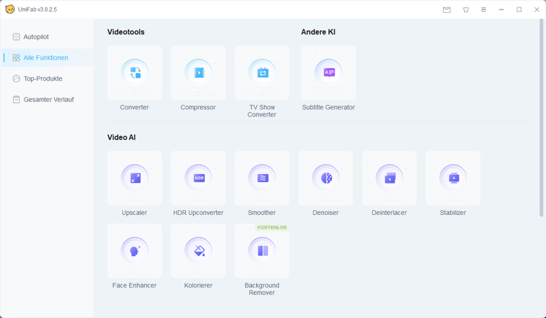Open the hamburger menu in title bar
This screenshot has height=318, width=546.
point(483,10)
